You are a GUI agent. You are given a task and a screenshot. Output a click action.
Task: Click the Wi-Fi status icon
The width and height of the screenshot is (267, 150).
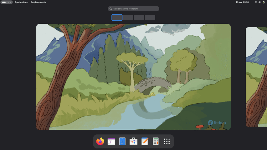pos(256,2)
